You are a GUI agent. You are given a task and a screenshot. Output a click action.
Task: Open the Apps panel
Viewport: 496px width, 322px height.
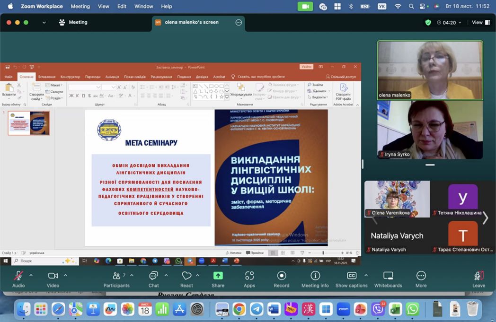pos(249,276)
